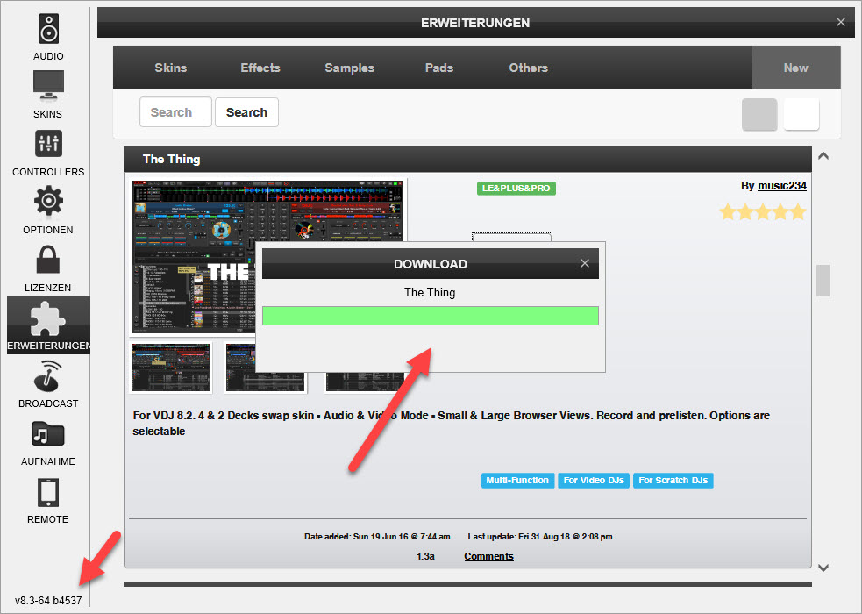
Task: Click the Date added text
Action: (x=377, y=537)
